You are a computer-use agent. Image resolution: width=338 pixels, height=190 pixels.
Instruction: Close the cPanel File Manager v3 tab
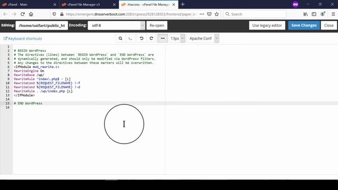[x=114, y=5]
